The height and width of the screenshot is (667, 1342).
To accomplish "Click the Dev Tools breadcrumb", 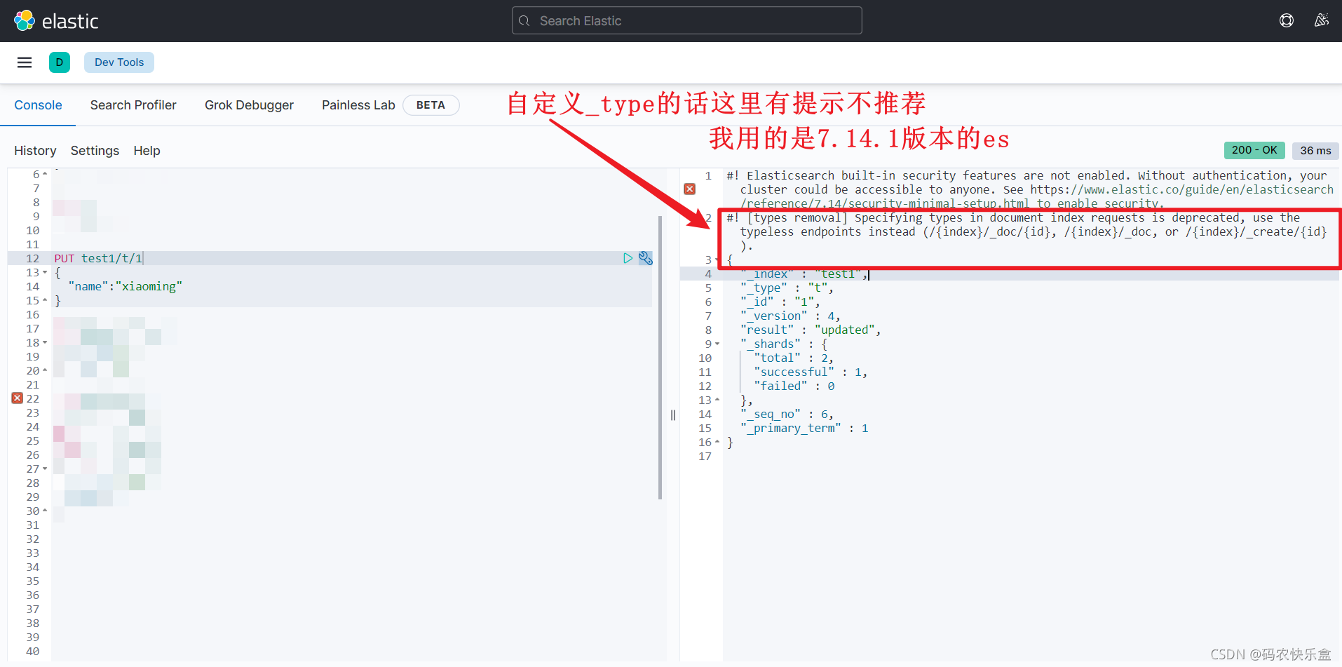I will tap(119, 62).
